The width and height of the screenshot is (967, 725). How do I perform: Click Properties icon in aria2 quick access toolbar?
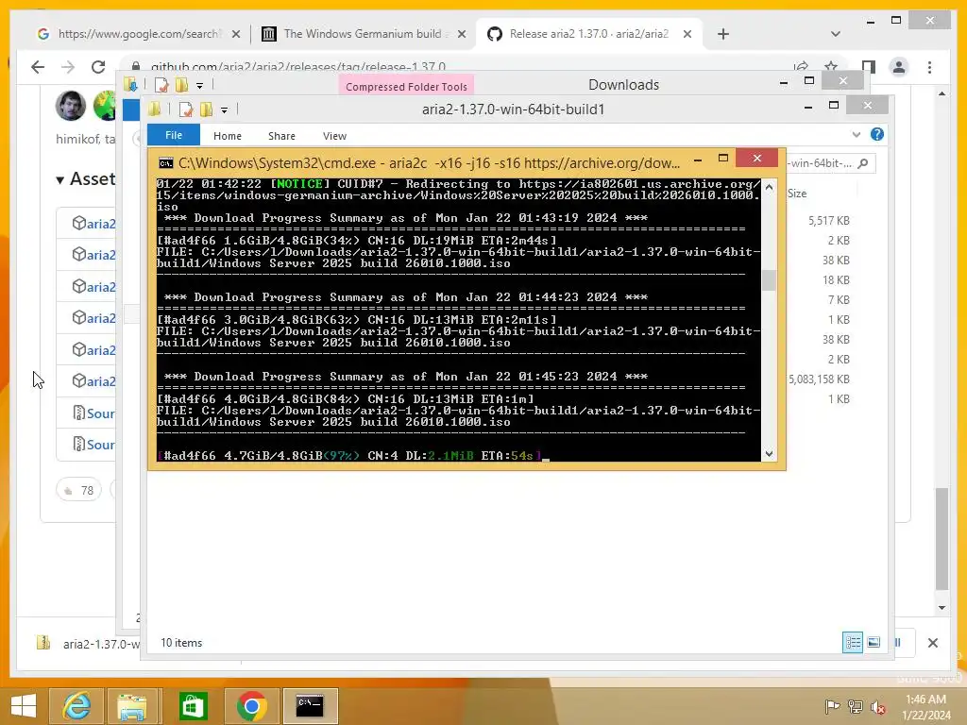tap(186, 110)
